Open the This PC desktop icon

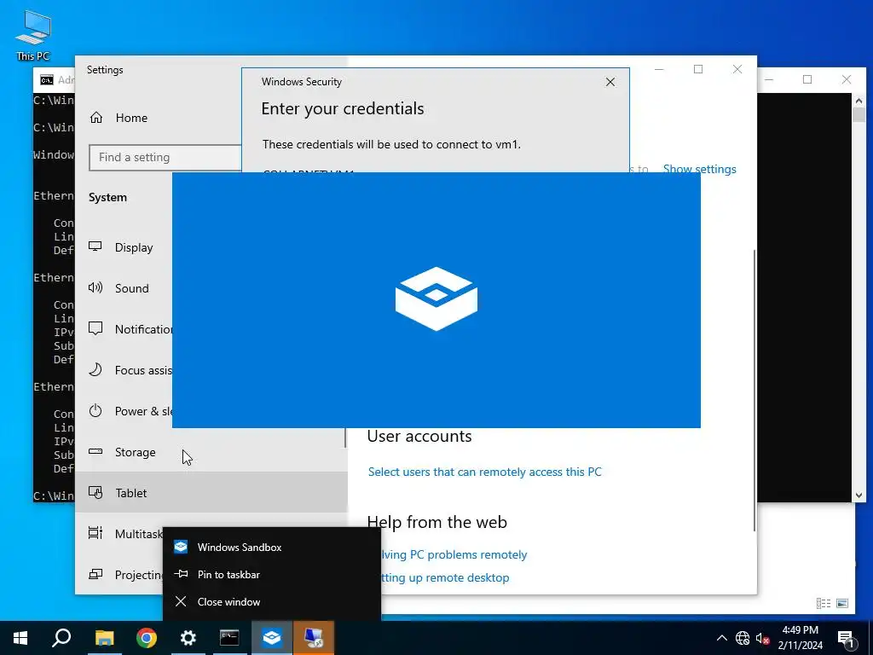[33, 34]
